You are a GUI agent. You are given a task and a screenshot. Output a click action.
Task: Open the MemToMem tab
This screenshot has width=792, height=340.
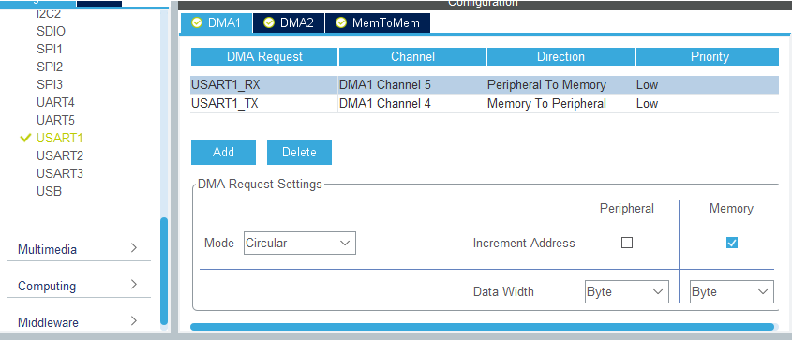click(378, 22)
